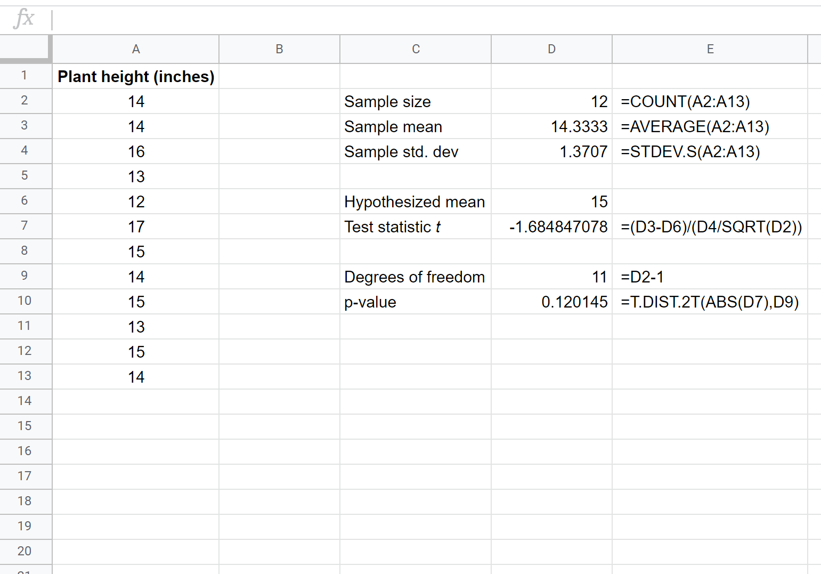
Task: Select the Plant height (inches) header cell
Action: click(x=136, y=76)
